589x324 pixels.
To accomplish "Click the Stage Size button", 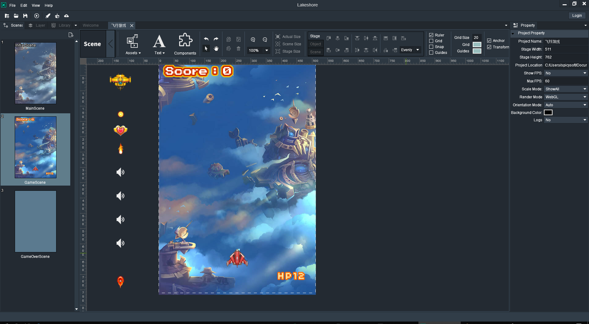I will [288, 51].
